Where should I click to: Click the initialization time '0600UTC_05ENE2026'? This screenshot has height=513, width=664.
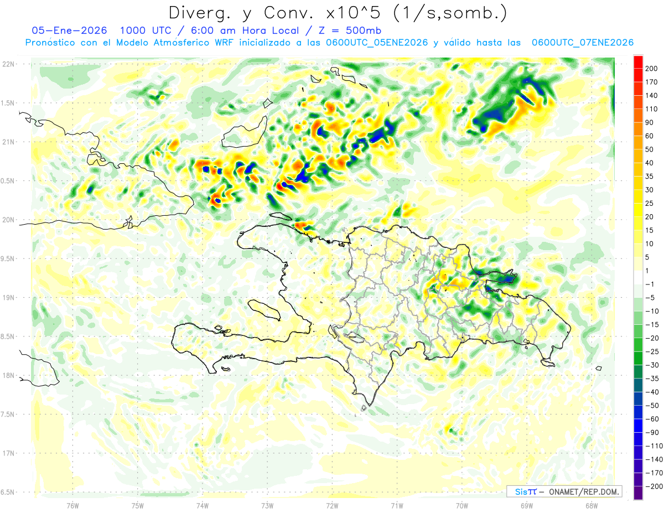(377, 43)
